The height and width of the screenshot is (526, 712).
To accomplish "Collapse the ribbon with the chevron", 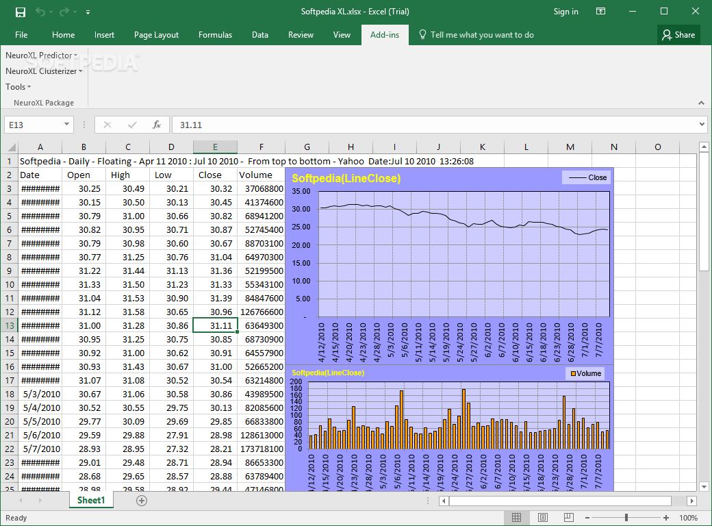I will 702,103.
